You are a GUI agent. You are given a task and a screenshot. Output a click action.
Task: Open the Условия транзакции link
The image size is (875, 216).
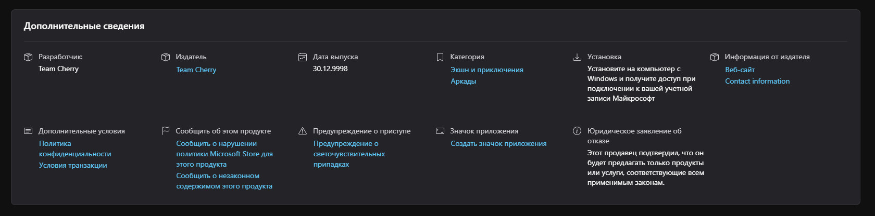(73, 165)
